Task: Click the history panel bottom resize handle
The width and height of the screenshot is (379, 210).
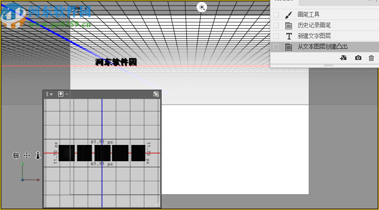Action: pos(328,66)
